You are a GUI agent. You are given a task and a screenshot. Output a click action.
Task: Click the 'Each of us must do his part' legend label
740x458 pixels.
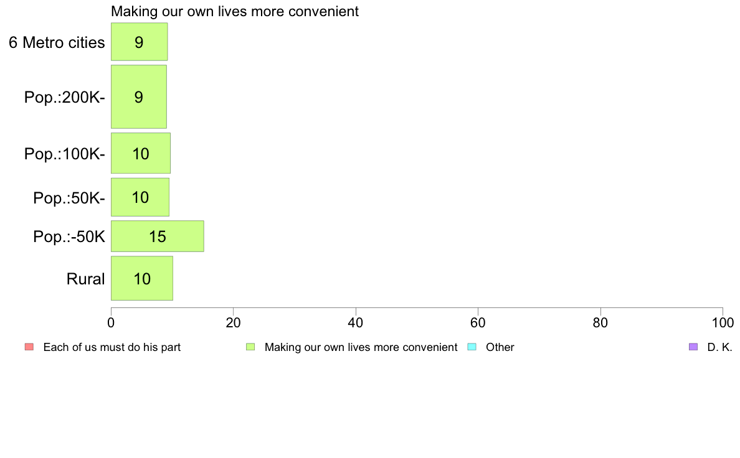pos(112,348)
